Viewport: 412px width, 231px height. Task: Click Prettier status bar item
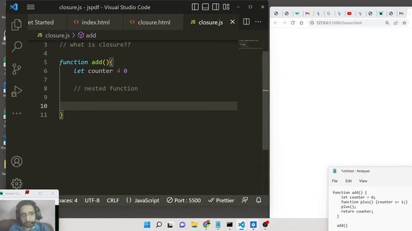221,200
